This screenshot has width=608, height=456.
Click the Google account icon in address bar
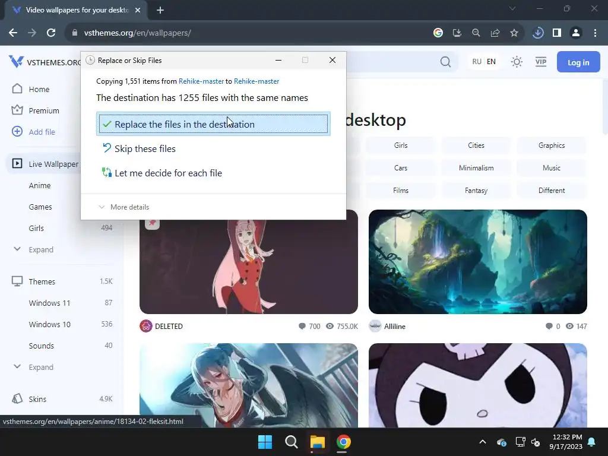click(438, 33)
